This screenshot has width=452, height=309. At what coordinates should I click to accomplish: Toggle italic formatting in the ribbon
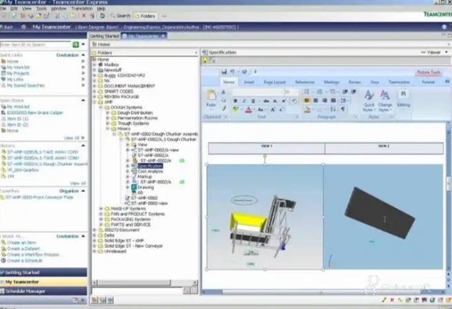(243, 100)
